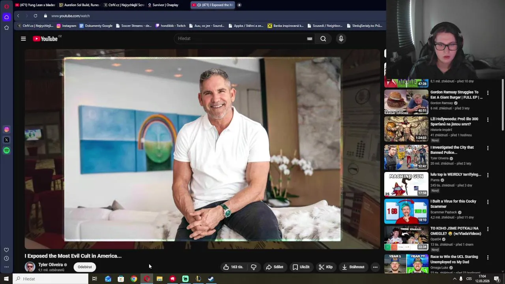Viewport: 505px width, 284px height.
Task: Open options for Race to Win the UCL video
Action: coord(488,257)
